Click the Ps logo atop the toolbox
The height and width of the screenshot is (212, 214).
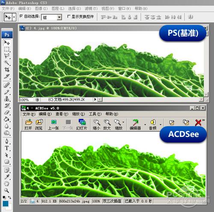pos(7,35)
